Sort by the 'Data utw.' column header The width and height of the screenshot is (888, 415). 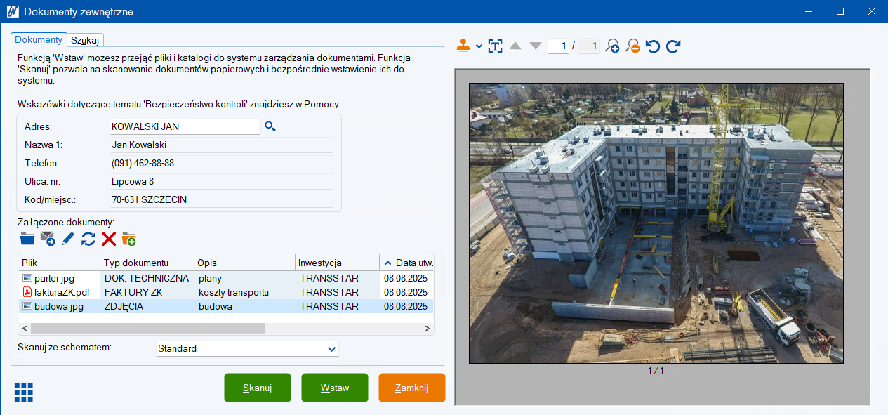point(407,263)
